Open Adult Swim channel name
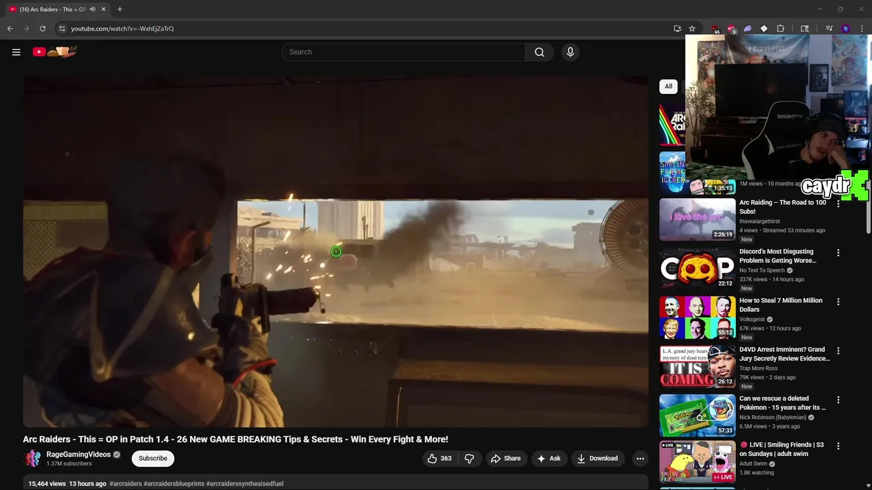 [753, 463]
